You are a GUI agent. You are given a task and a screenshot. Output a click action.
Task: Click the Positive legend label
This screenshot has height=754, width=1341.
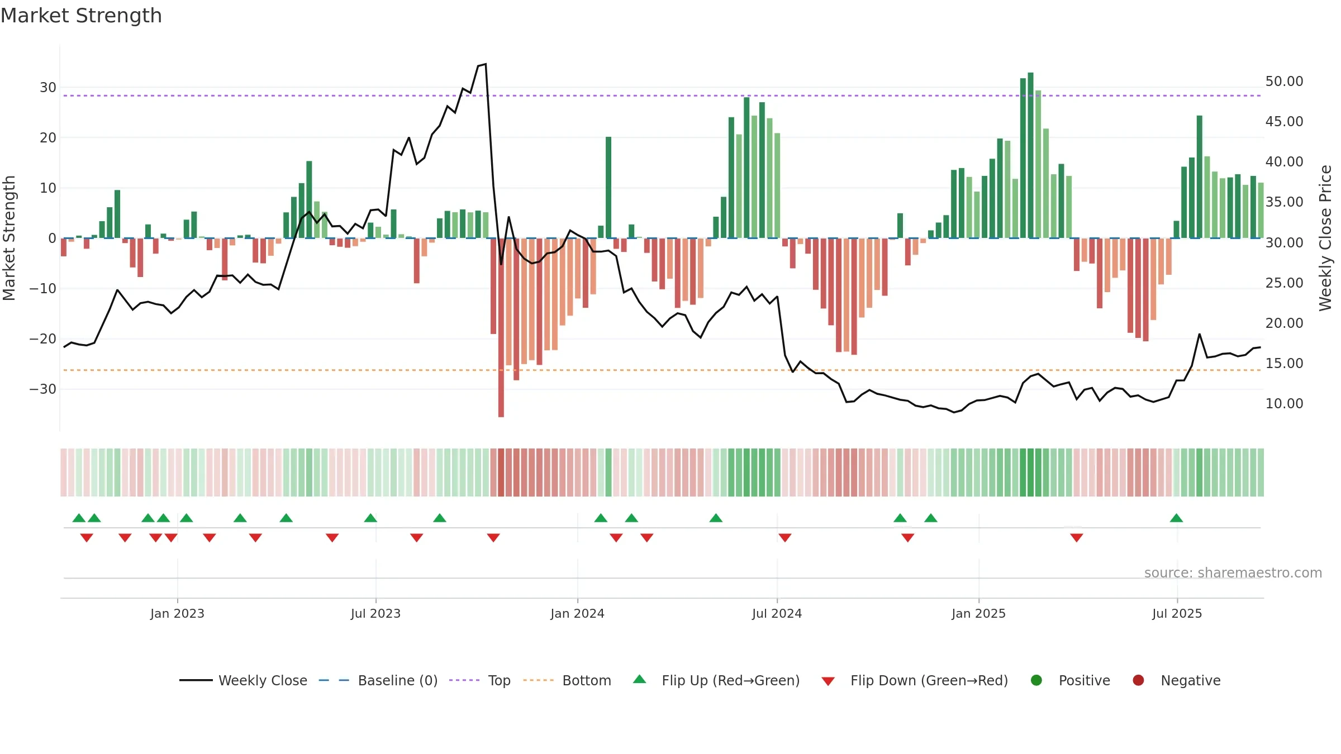click(x=1085, y=680)
